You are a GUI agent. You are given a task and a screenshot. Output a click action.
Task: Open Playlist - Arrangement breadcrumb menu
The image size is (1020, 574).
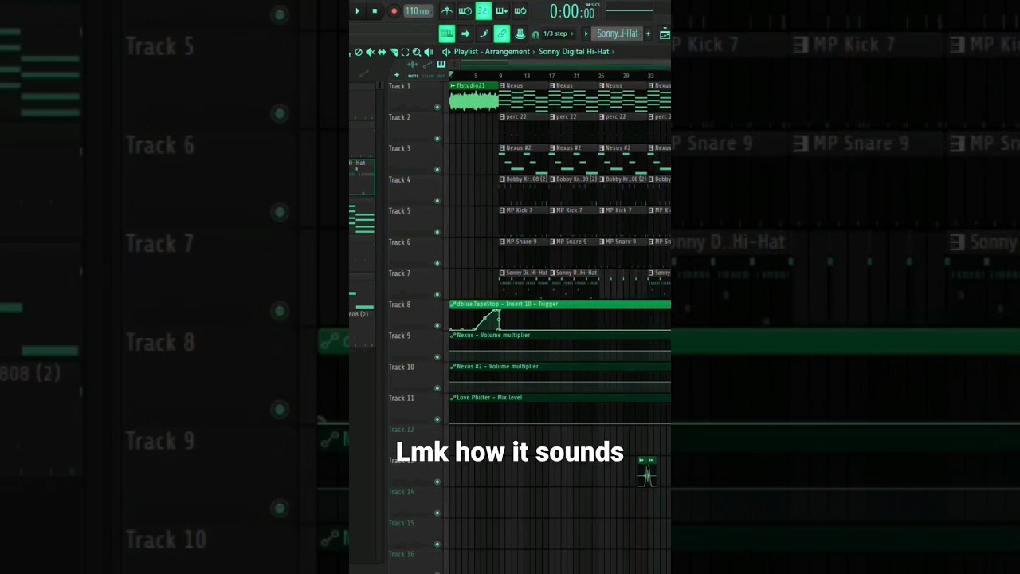[x=492, y=51]
